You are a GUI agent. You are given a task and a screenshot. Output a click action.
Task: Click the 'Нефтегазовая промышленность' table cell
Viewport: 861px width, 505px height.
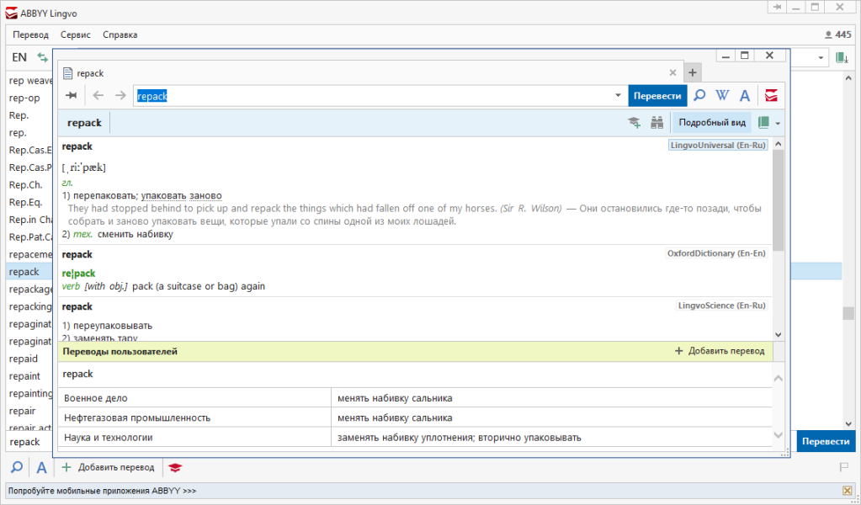click(194, 417)
